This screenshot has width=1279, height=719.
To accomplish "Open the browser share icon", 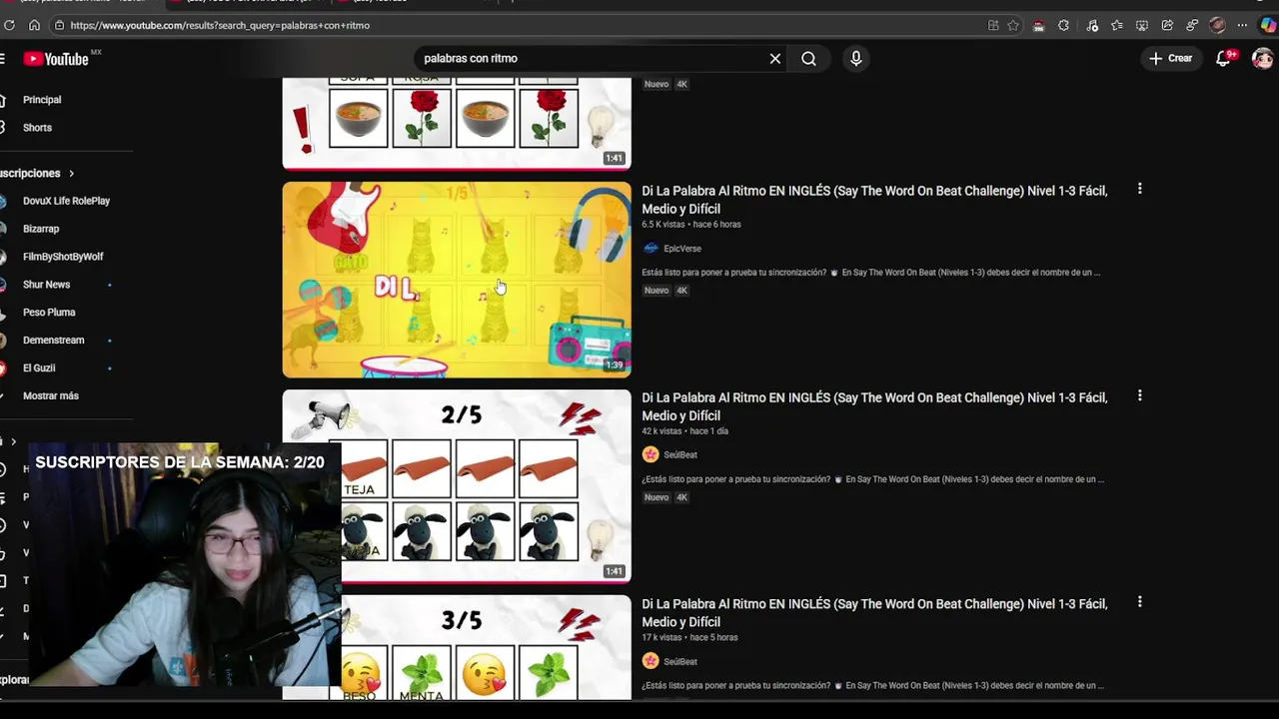I will click(x=1167, y=25).
